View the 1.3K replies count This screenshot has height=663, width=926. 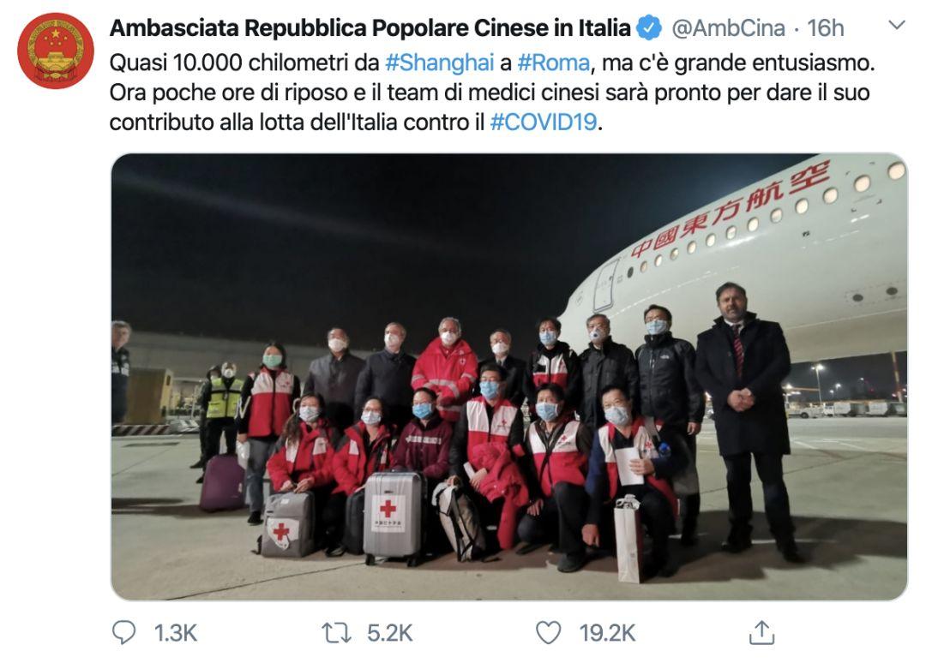click(x=176, y=633)
